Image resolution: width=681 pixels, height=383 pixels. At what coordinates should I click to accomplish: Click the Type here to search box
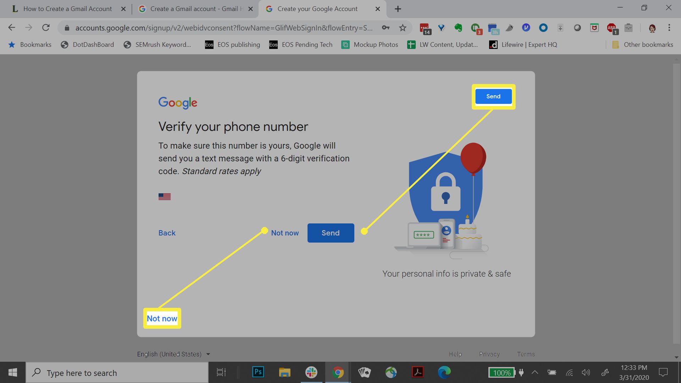click(117, 373)
